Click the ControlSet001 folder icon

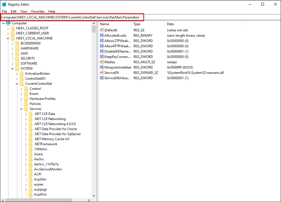(22, 78)
